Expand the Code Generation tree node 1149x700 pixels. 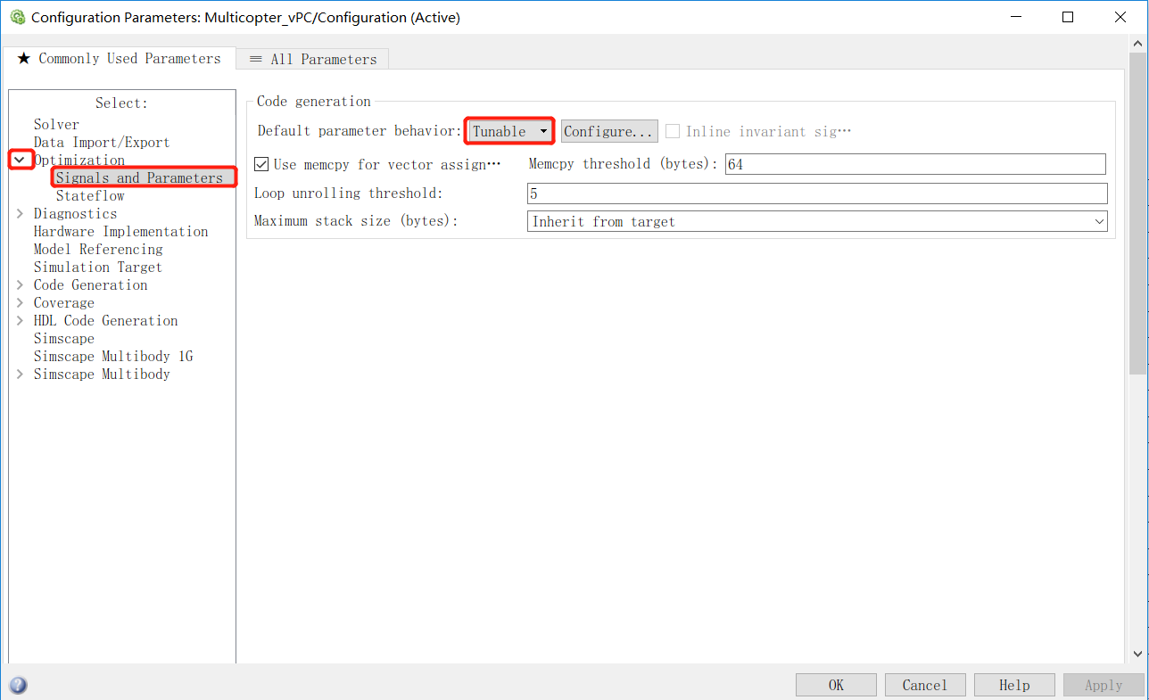click(20, 284)
